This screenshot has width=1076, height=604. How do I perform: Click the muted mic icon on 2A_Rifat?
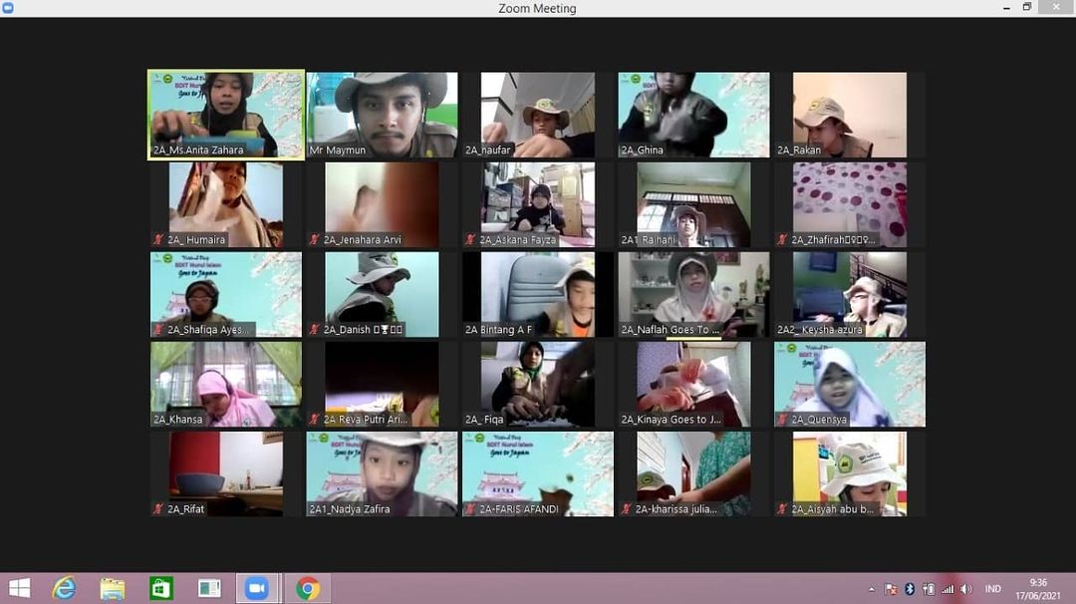coord(158,509)
